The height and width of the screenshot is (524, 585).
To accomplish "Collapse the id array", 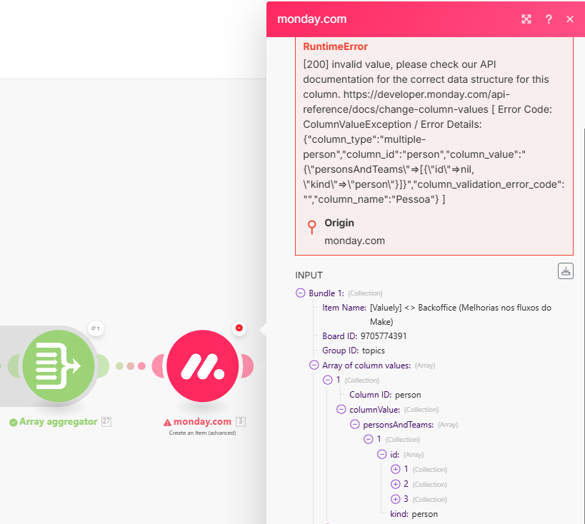I will click(x=381, y=454).
